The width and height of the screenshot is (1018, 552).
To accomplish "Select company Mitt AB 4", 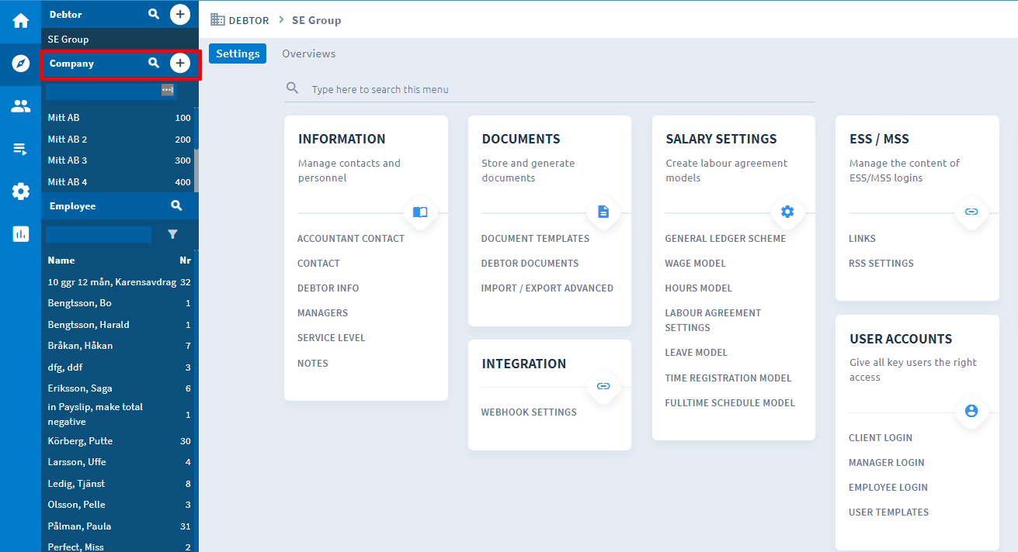I will click(119, 182).
